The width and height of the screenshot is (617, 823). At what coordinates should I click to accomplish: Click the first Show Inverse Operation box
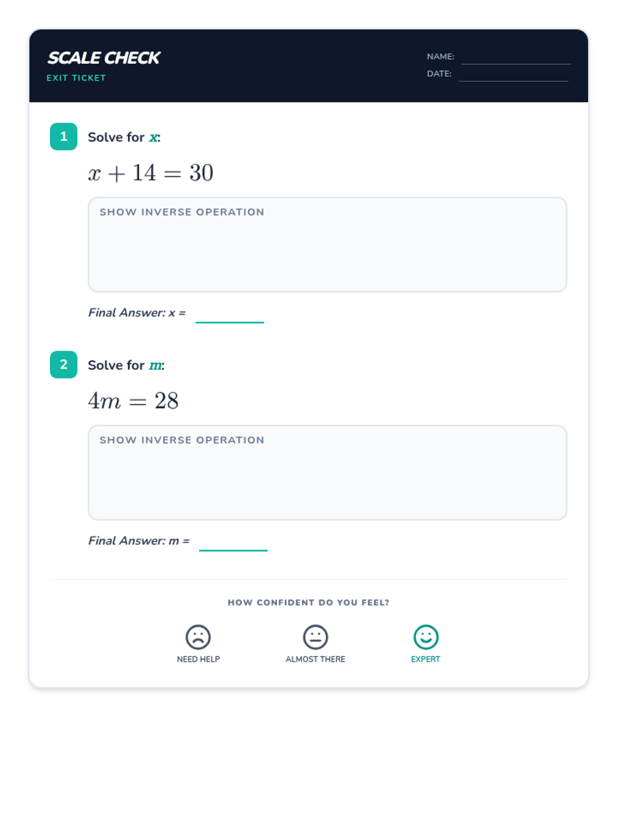tap(328, 245)
